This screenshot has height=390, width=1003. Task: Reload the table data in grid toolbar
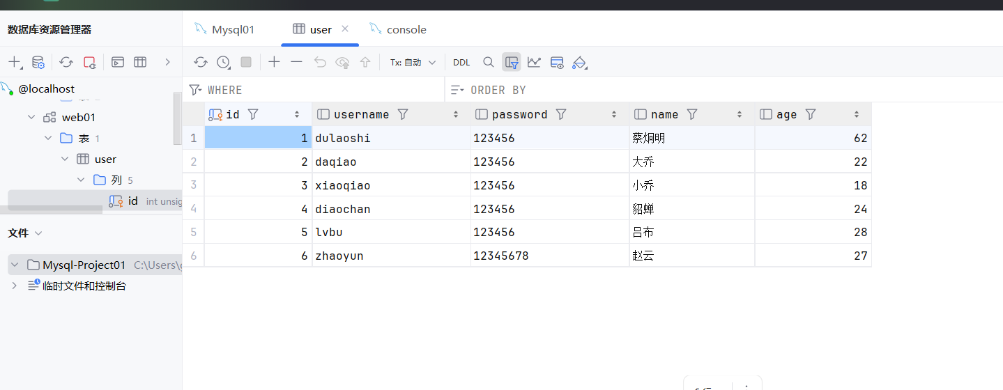(x=201, y=62)
